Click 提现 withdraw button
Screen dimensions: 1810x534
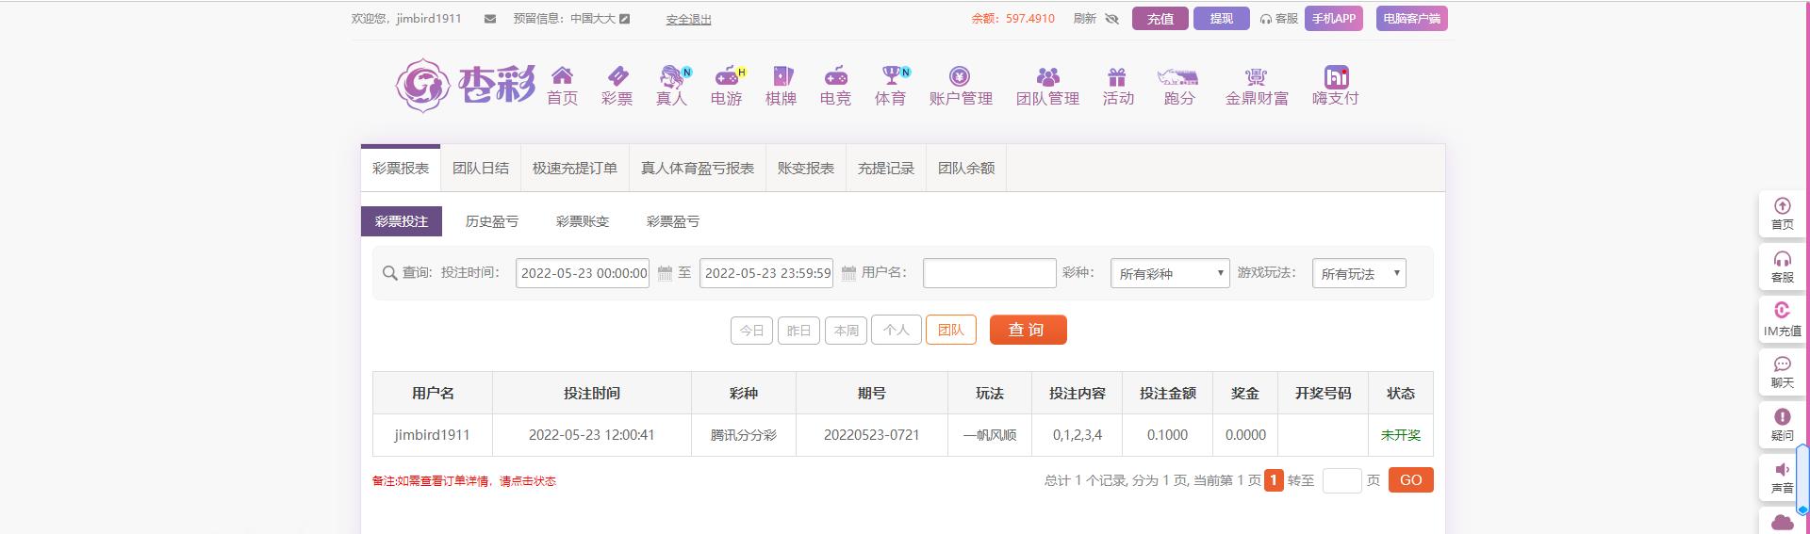click(1222, 19)
